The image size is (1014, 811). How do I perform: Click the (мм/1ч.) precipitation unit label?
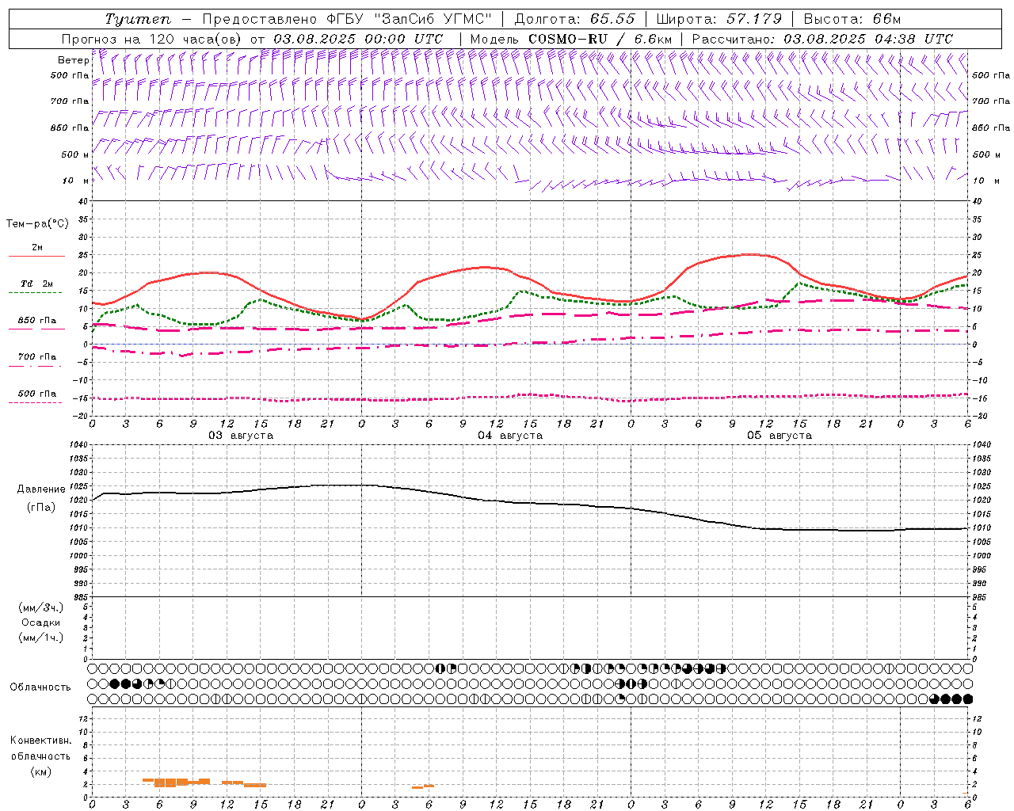[x=41, y=638]
